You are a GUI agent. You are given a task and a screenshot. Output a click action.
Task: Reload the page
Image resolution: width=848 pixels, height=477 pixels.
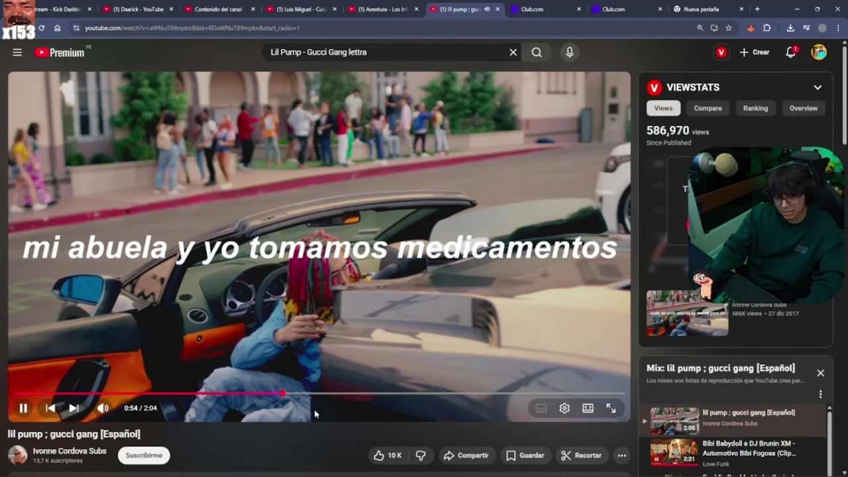pos(41,28)
